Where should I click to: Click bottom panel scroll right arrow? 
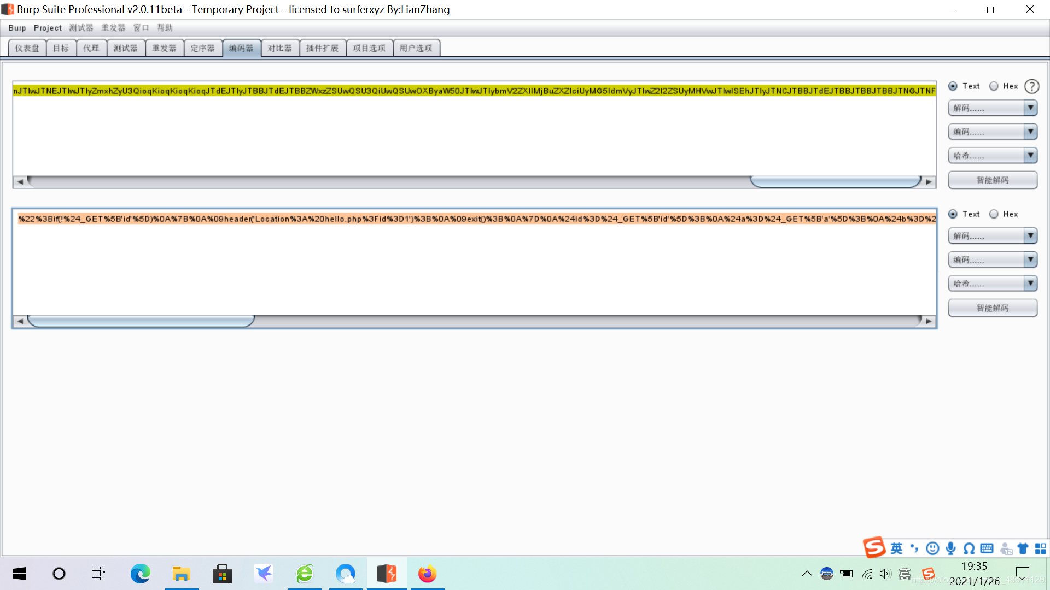tap(929, 321)
